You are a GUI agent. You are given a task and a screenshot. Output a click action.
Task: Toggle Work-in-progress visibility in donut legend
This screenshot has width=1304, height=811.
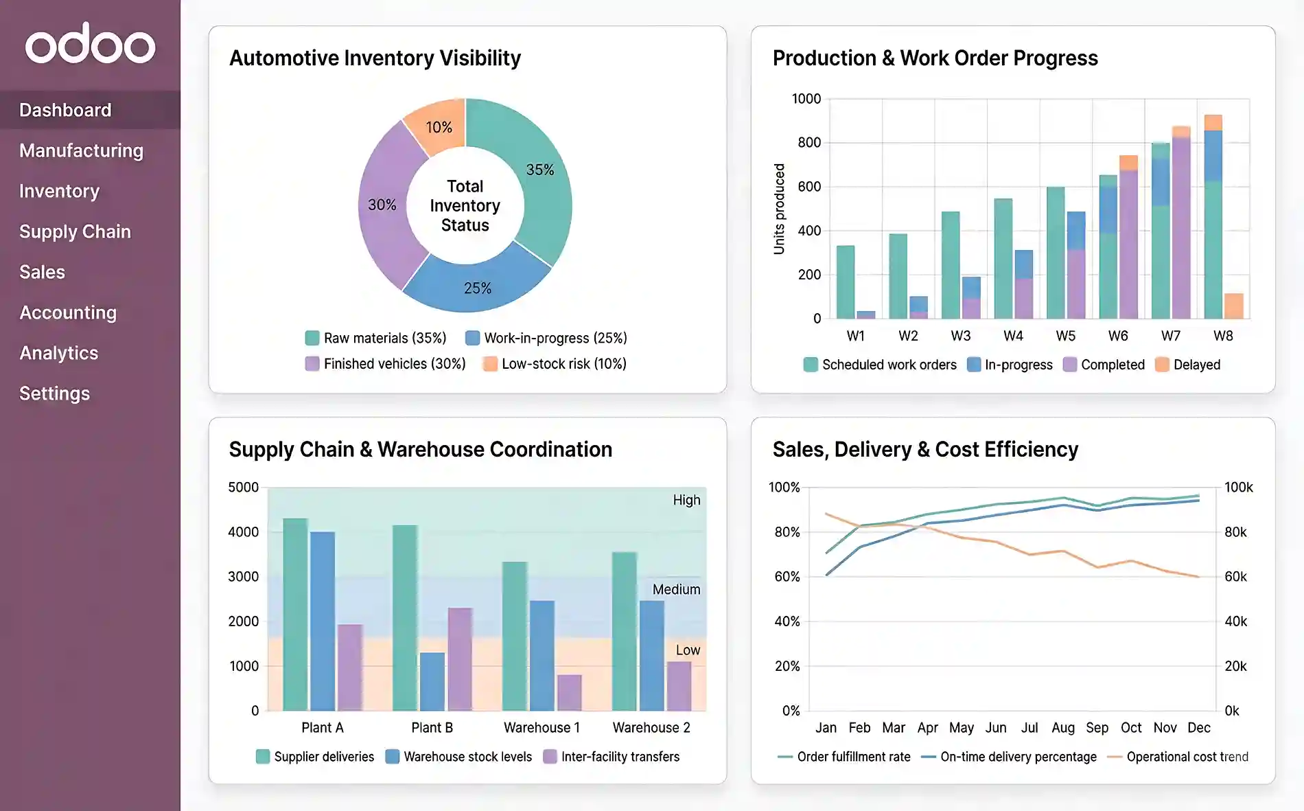pyautogui.click(x=556, y=338)
